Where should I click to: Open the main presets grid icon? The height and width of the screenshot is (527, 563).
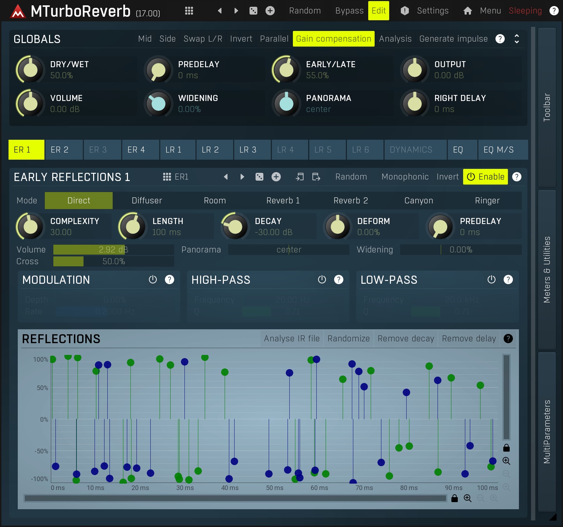pyautogui.click(x=189, y=11)
